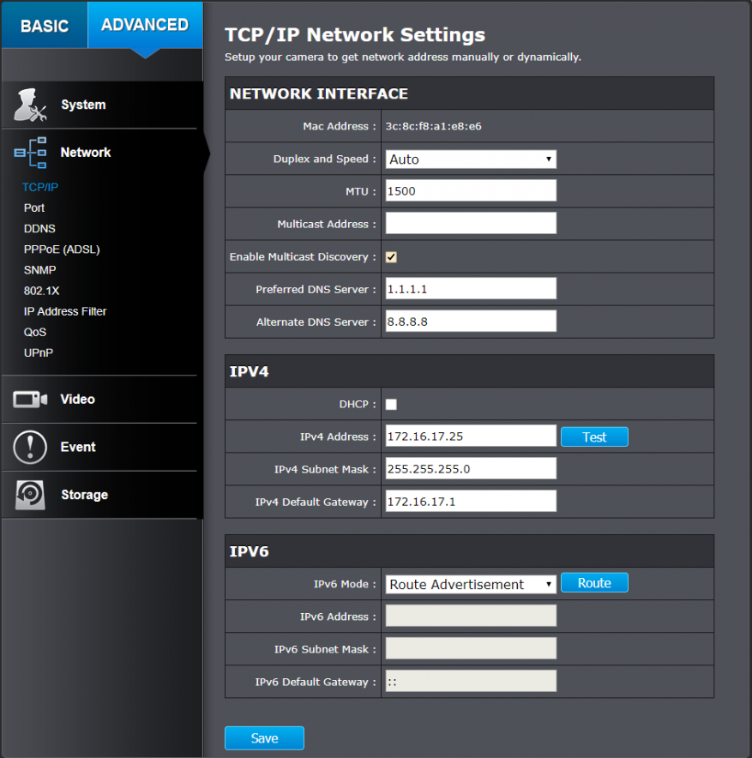Click into the MTU input field
The height and width of the screenshot is (758, 752).
tap(471, 191)
